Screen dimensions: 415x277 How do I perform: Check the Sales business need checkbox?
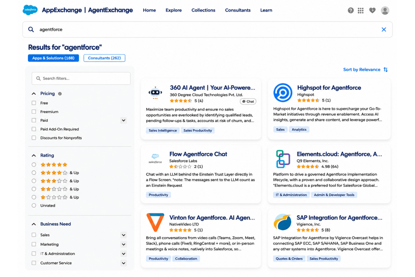(34, 235)
